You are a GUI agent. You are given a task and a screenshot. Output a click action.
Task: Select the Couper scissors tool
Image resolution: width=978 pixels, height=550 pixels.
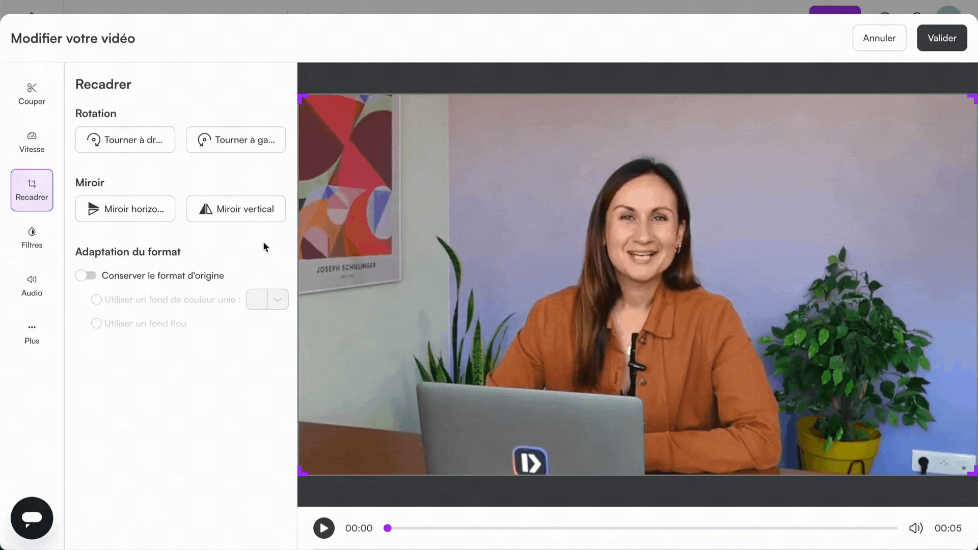[x=31, y=94]
